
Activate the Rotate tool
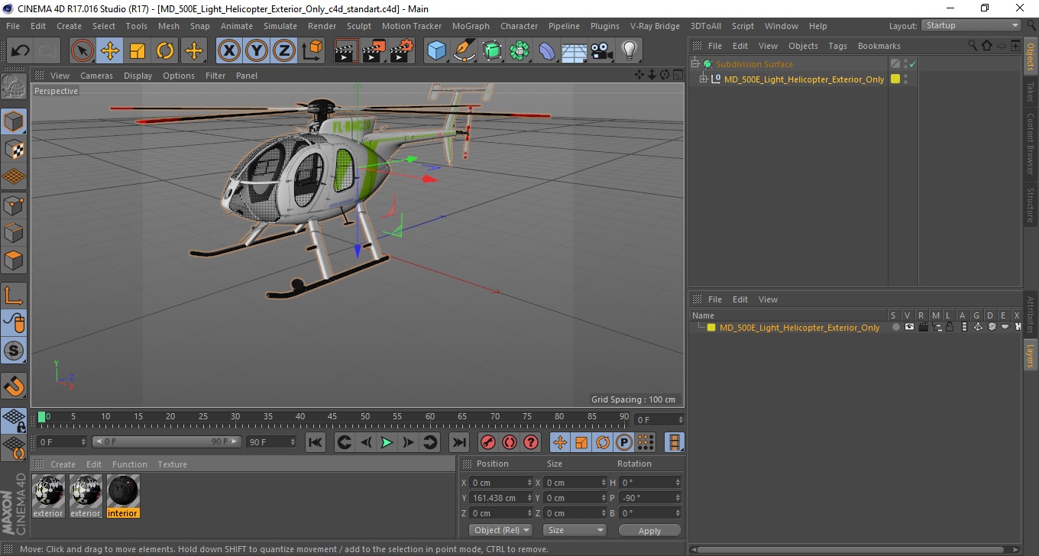coord(165,51)
